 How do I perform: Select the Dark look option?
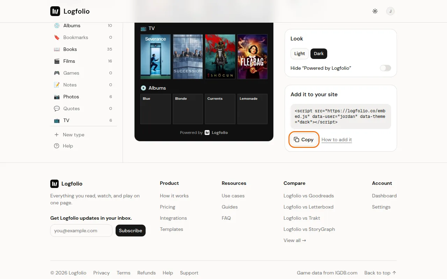pos(319,53)
